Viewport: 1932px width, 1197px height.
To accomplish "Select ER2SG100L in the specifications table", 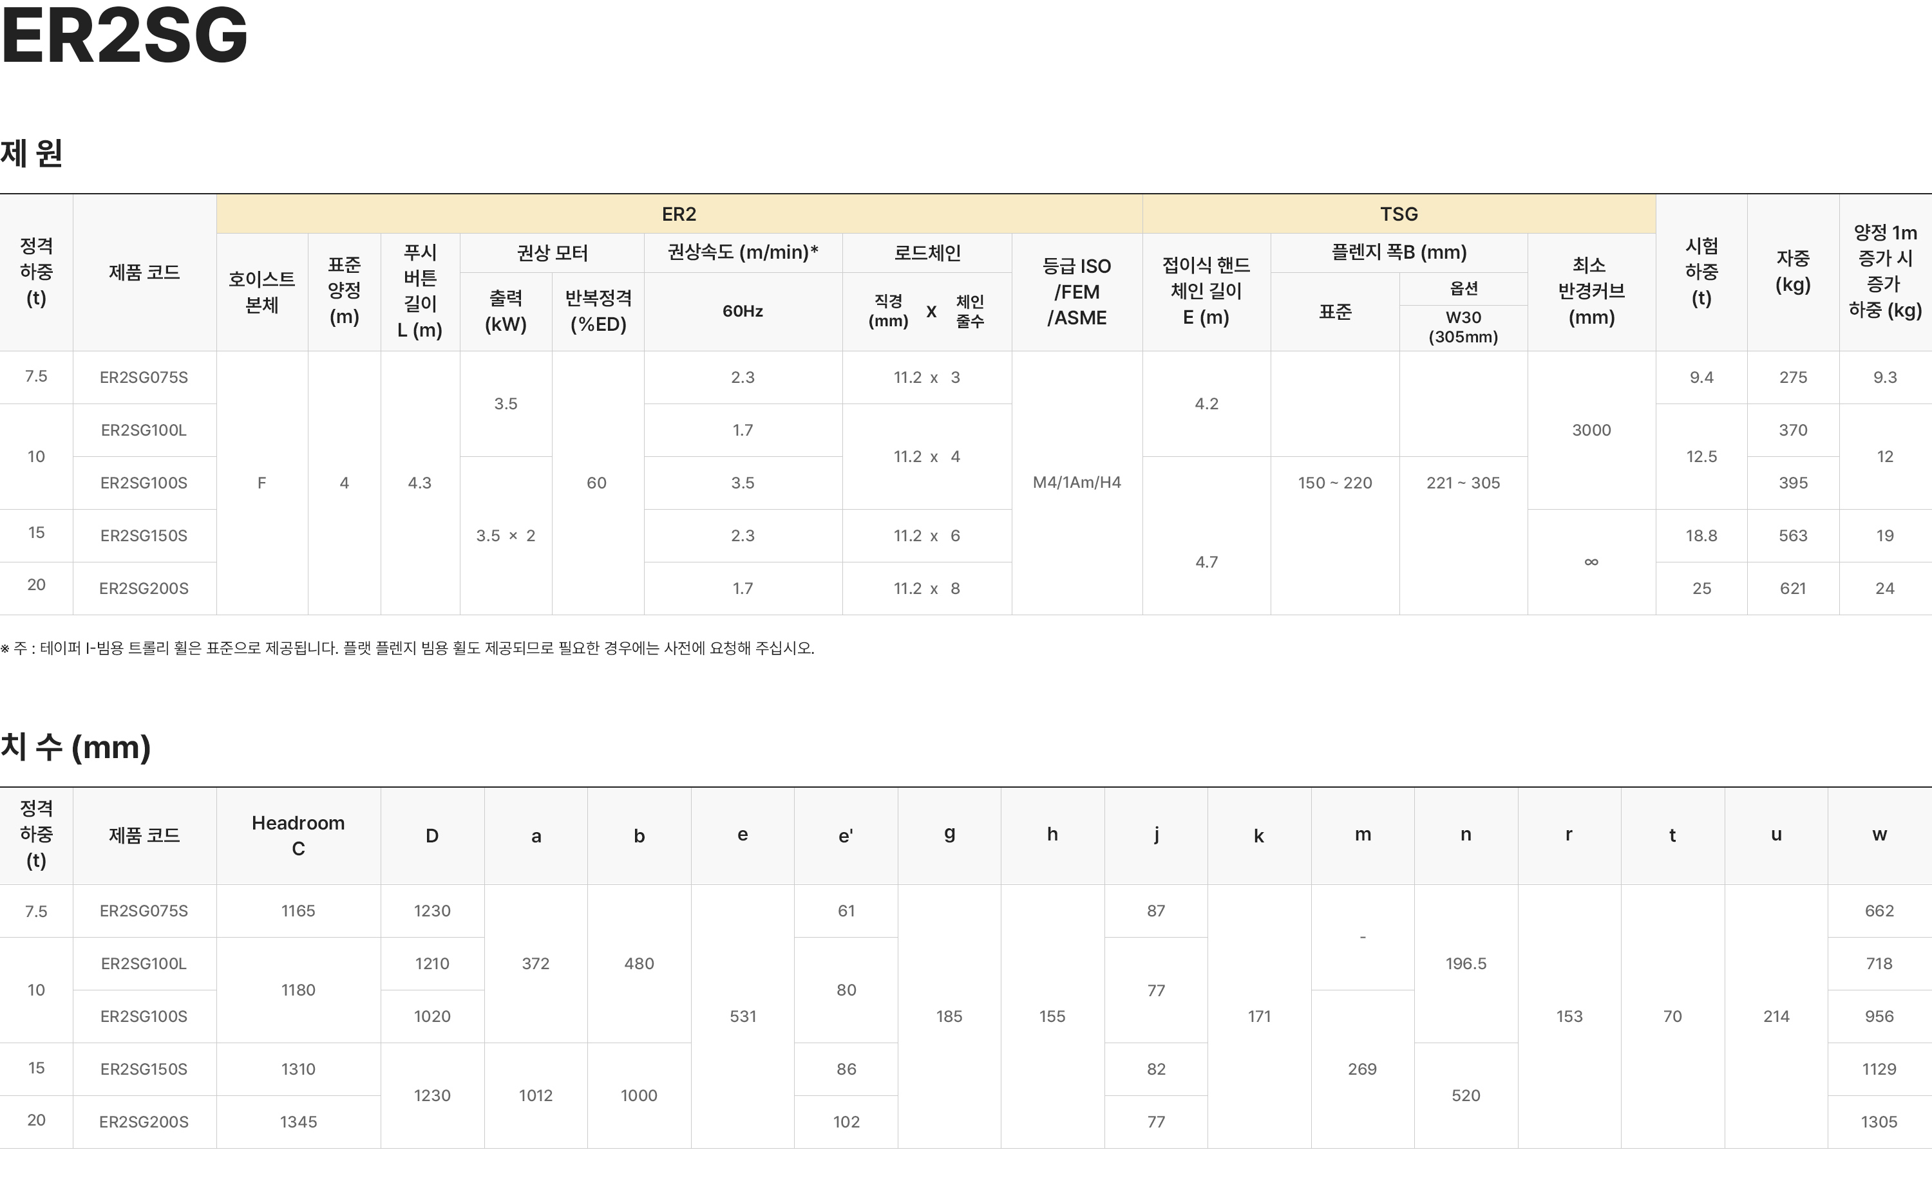I will [x=144, y=431].
